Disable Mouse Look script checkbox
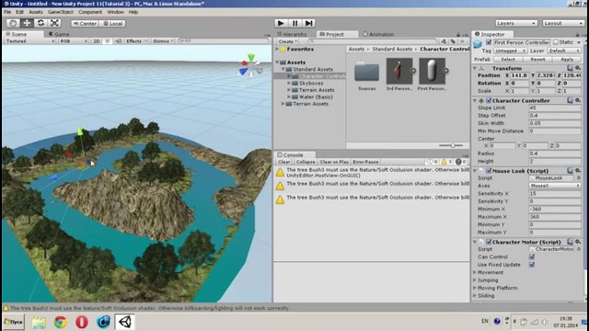This screenshot has width=589, height=331. pos(489,171)
